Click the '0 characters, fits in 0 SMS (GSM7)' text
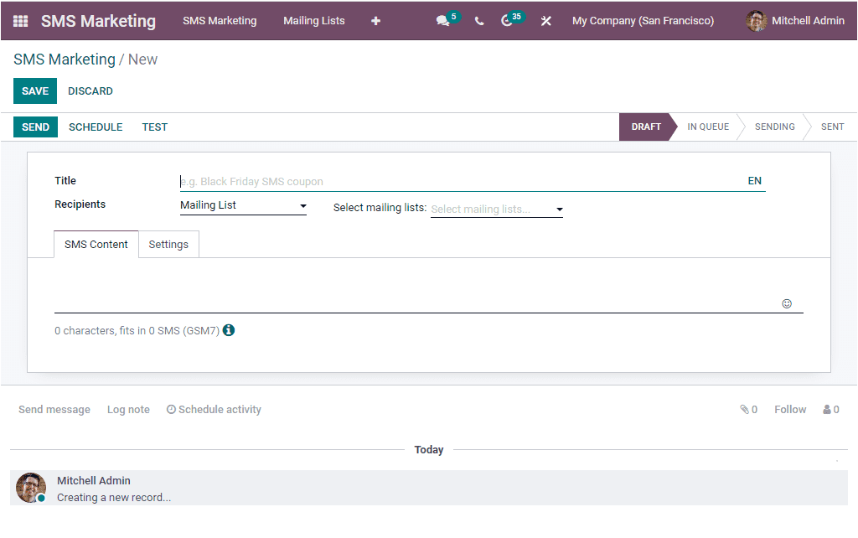 [137, 330]
